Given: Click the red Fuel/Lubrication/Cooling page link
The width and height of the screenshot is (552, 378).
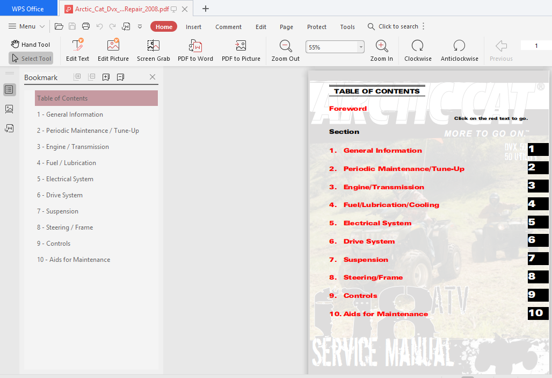Looking at the screenshot, I should pos(391,205).
